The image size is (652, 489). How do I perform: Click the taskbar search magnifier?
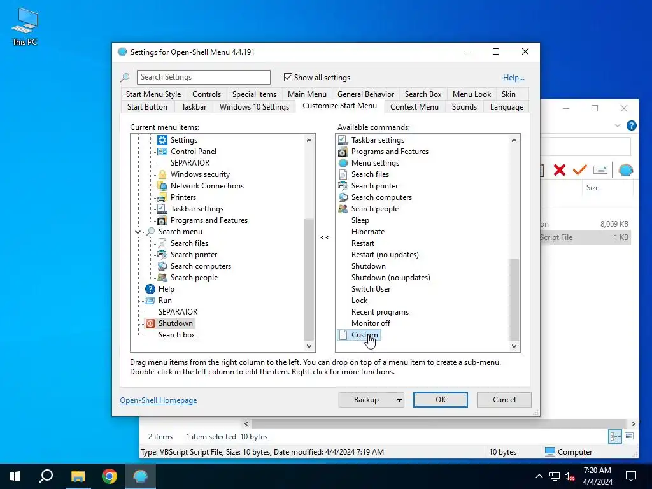point(46,476)
